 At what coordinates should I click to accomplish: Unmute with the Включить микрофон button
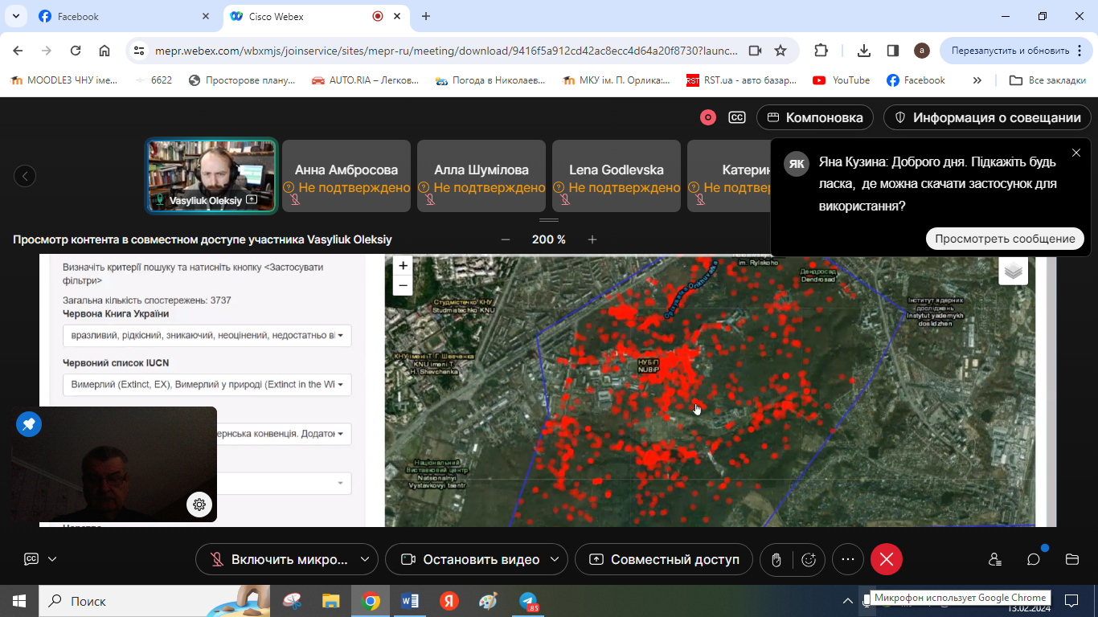277,559
